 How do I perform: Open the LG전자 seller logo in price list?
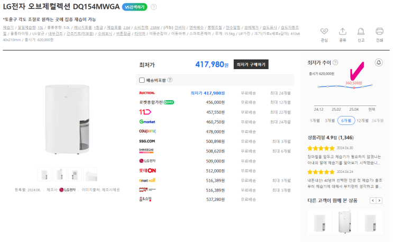pos(147,161)
